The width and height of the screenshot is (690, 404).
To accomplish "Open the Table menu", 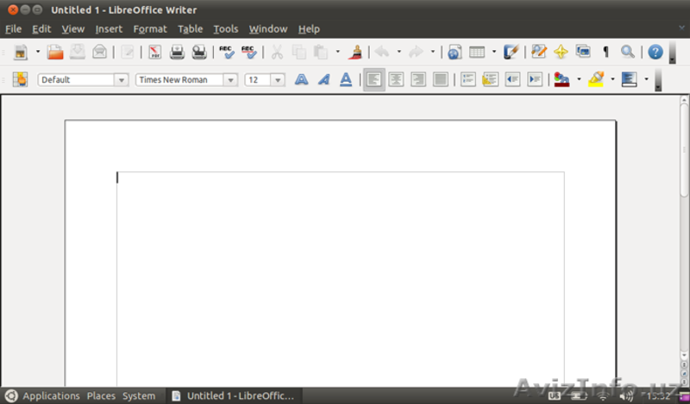I will point(190,29).
